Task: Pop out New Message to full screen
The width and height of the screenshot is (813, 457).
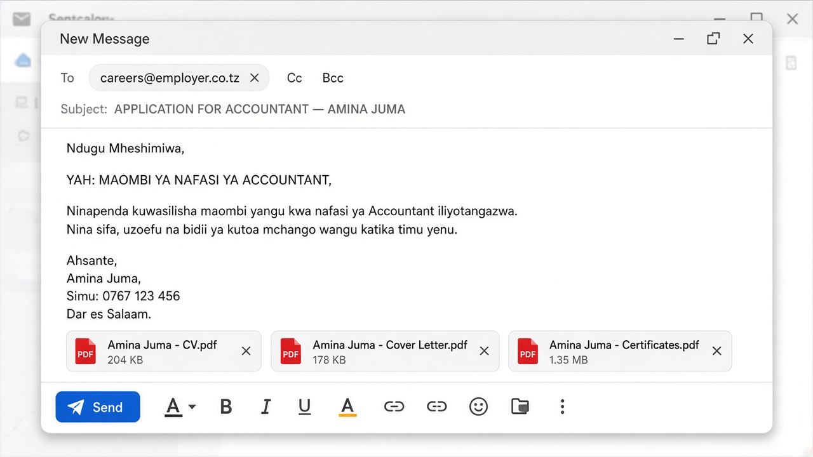Action: (x=713, y=39)
